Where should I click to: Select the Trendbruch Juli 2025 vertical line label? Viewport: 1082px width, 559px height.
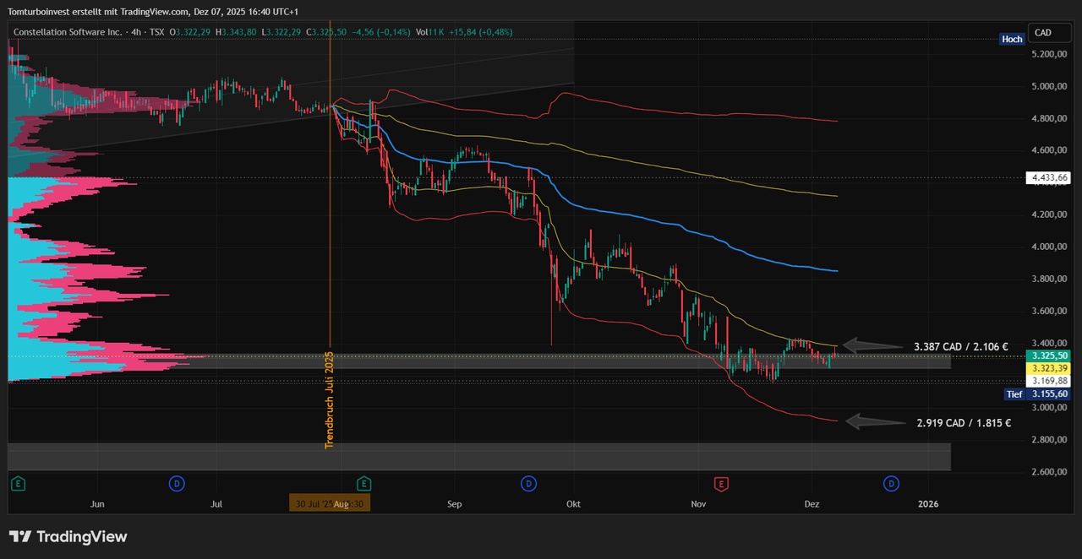click(x=330, y=399)
